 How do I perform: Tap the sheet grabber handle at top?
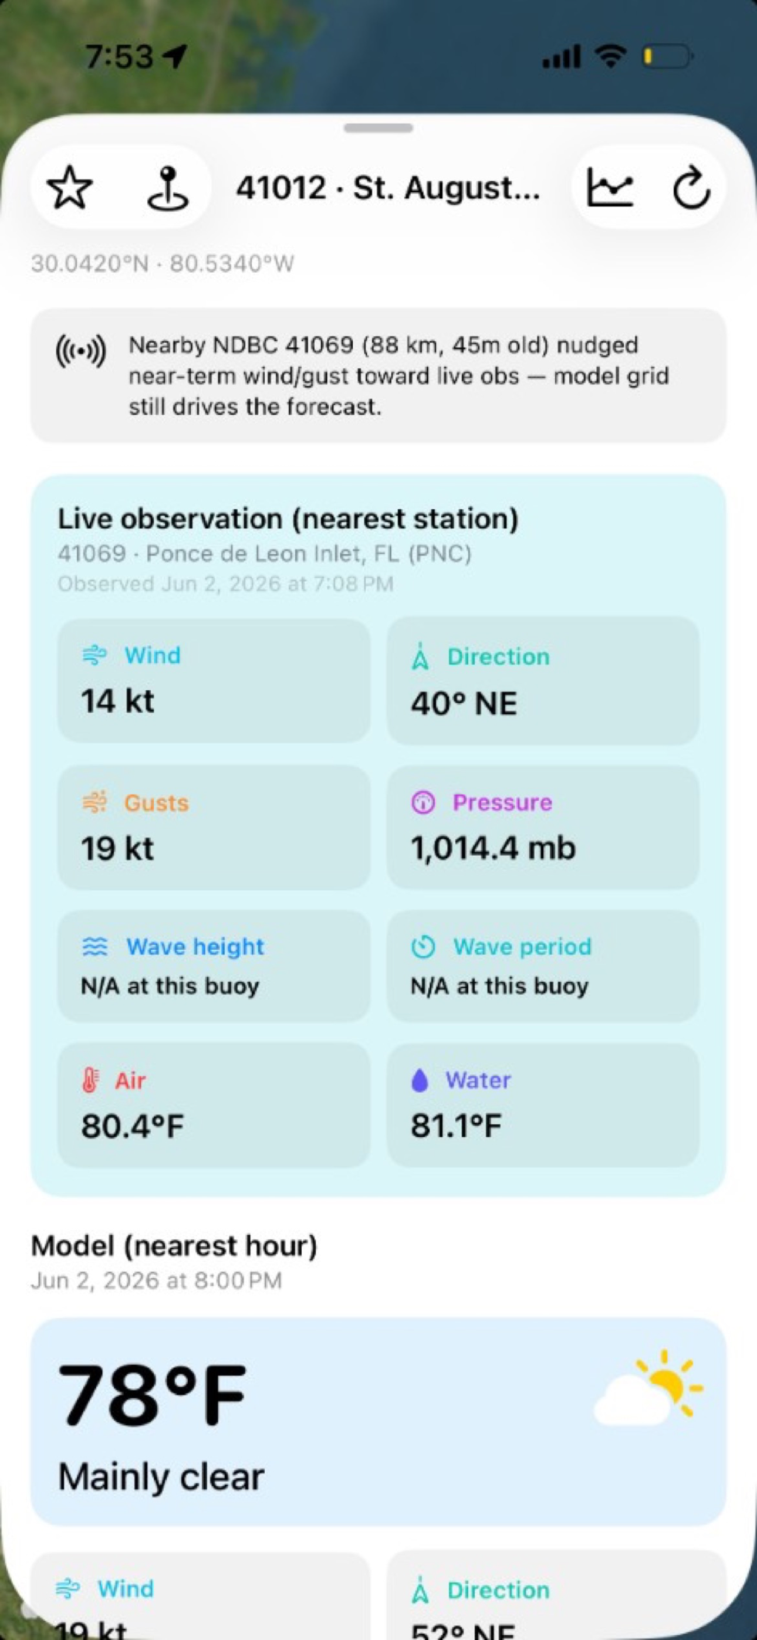point(378,127)
